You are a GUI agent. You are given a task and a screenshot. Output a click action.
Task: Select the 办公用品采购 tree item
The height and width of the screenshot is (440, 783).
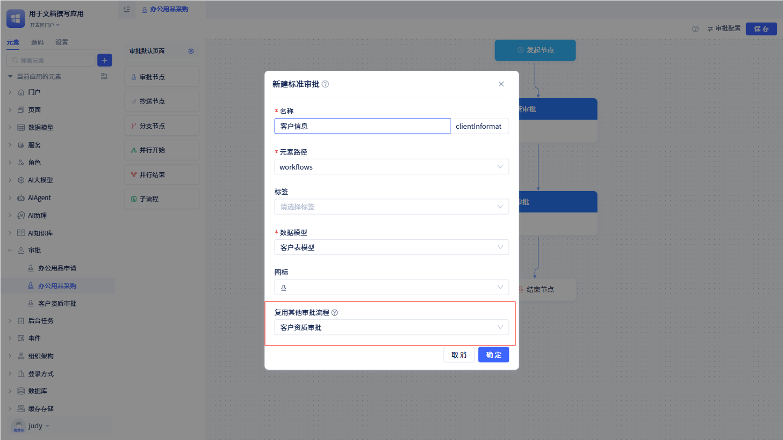pos(58,286)
